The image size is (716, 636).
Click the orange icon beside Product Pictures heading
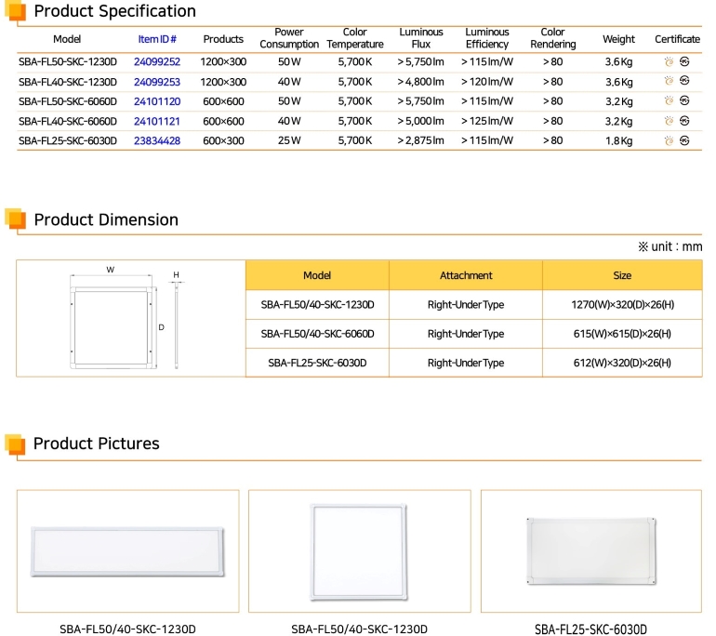click(15, 444)
